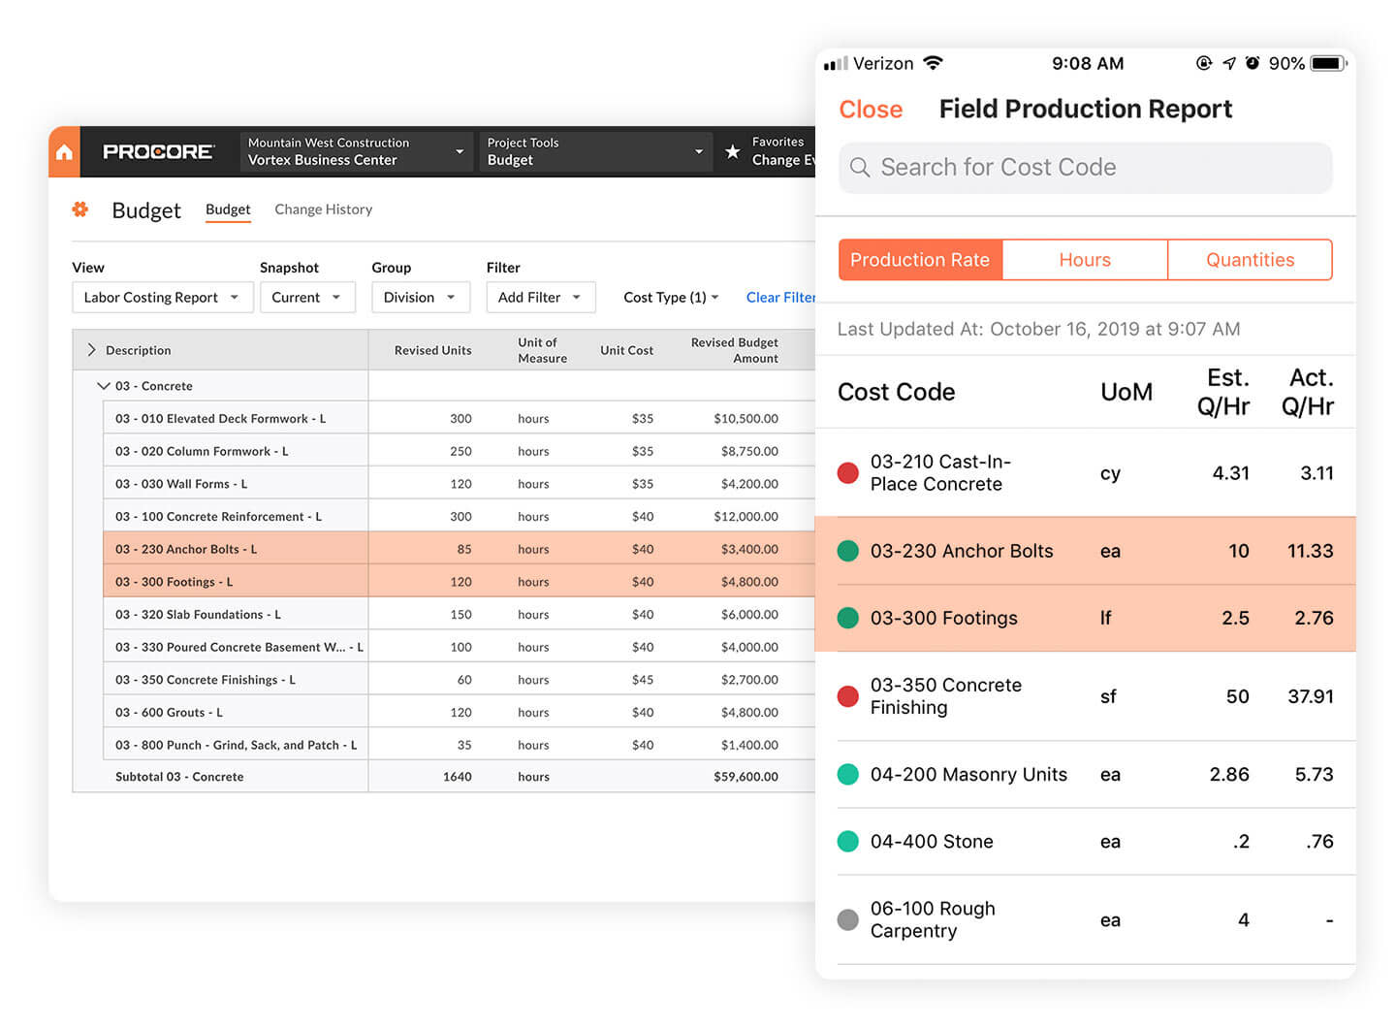The width and height of the screenshot is (1396, 1028).
Task: Open the Add Filter dropdown
Action: (540, 298)
